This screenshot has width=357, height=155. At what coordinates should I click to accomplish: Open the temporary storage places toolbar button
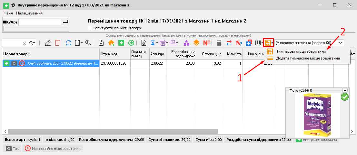point(268,43)
